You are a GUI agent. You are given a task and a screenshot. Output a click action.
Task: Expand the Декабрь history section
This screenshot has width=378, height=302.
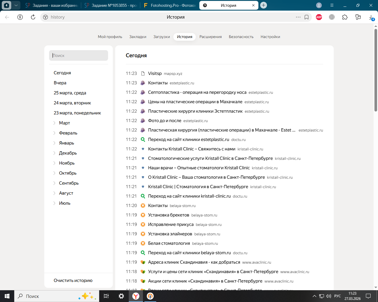tap(54, 153)
